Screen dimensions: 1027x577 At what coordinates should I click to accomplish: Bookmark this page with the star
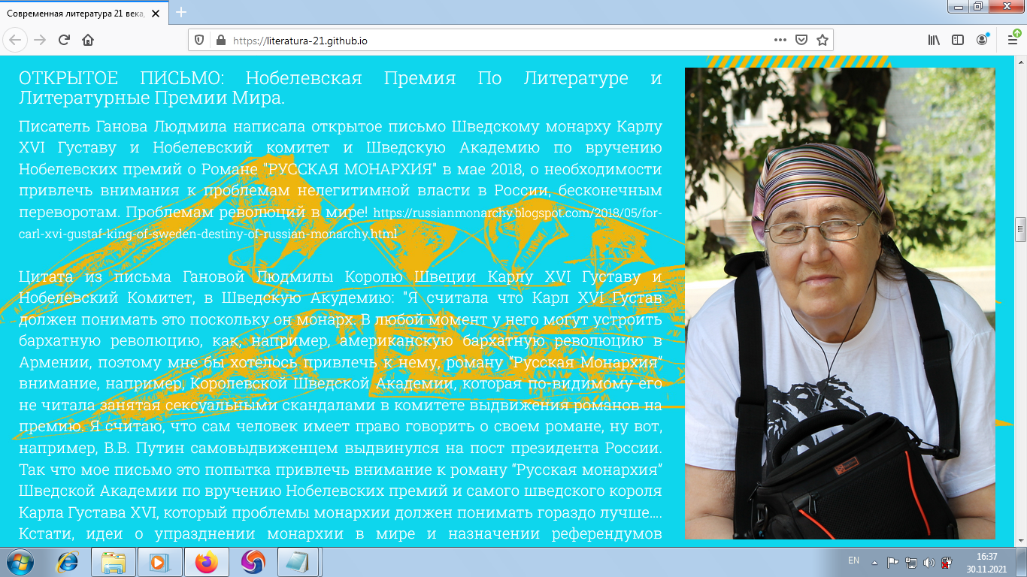point(823,40)
